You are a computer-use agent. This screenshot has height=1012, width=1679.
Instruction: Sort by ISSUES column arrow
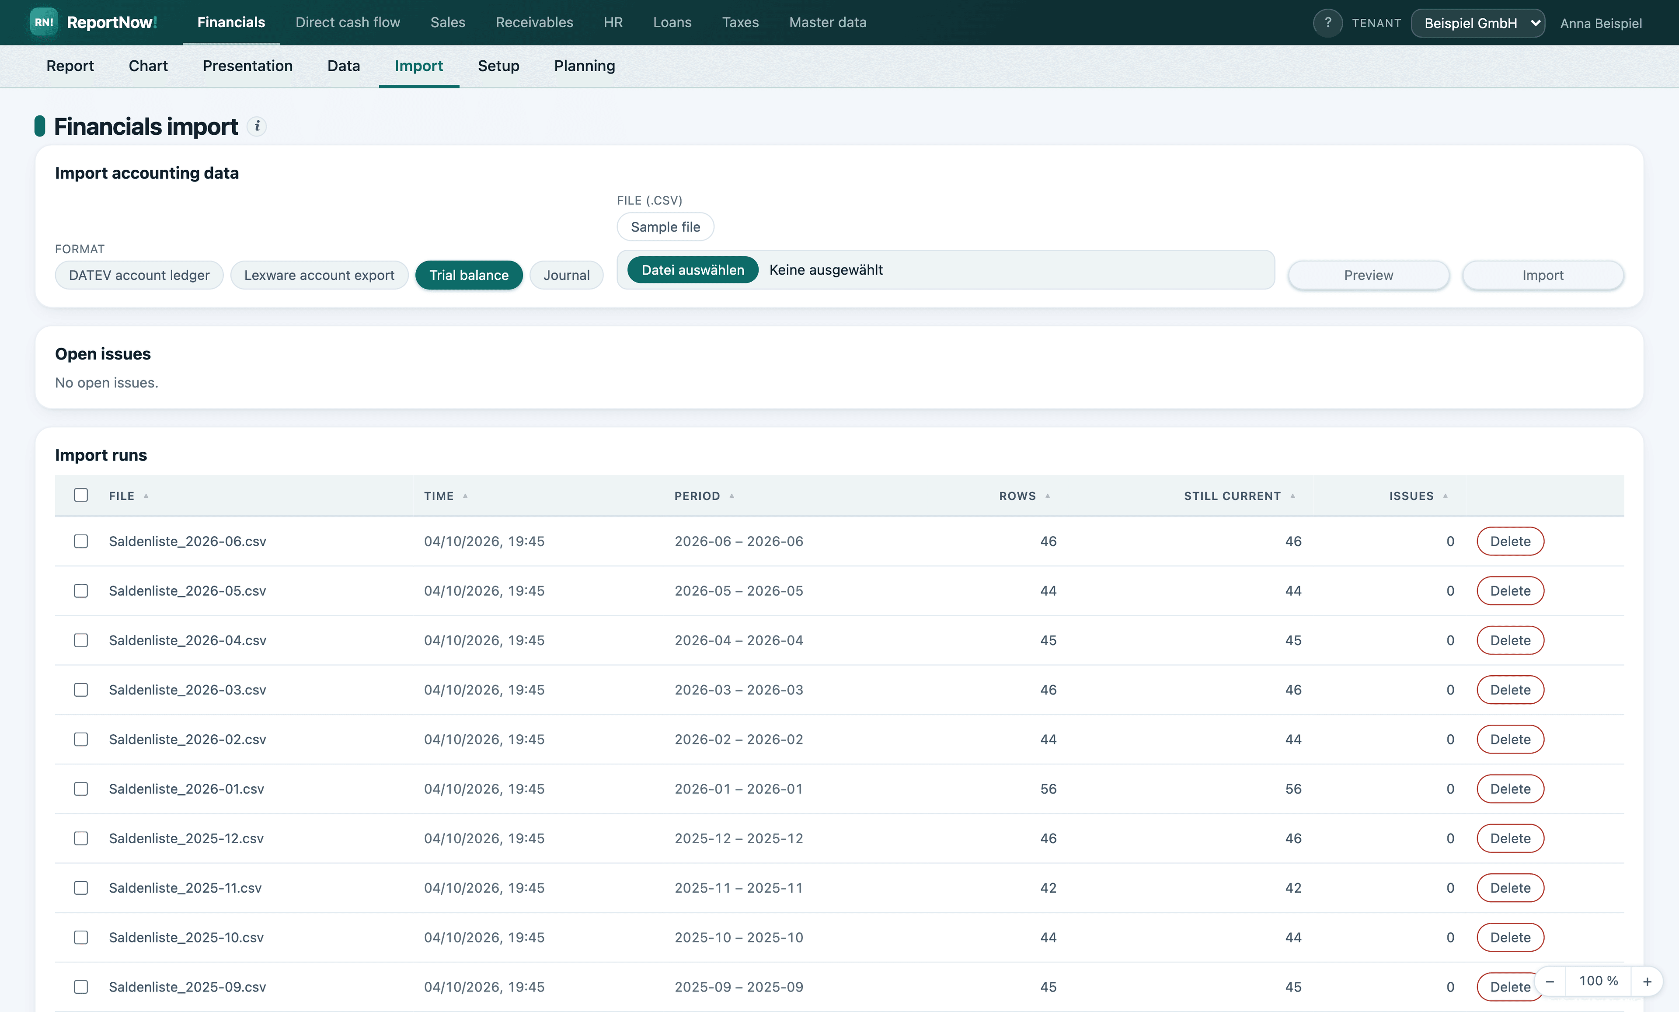[1445, 496]
